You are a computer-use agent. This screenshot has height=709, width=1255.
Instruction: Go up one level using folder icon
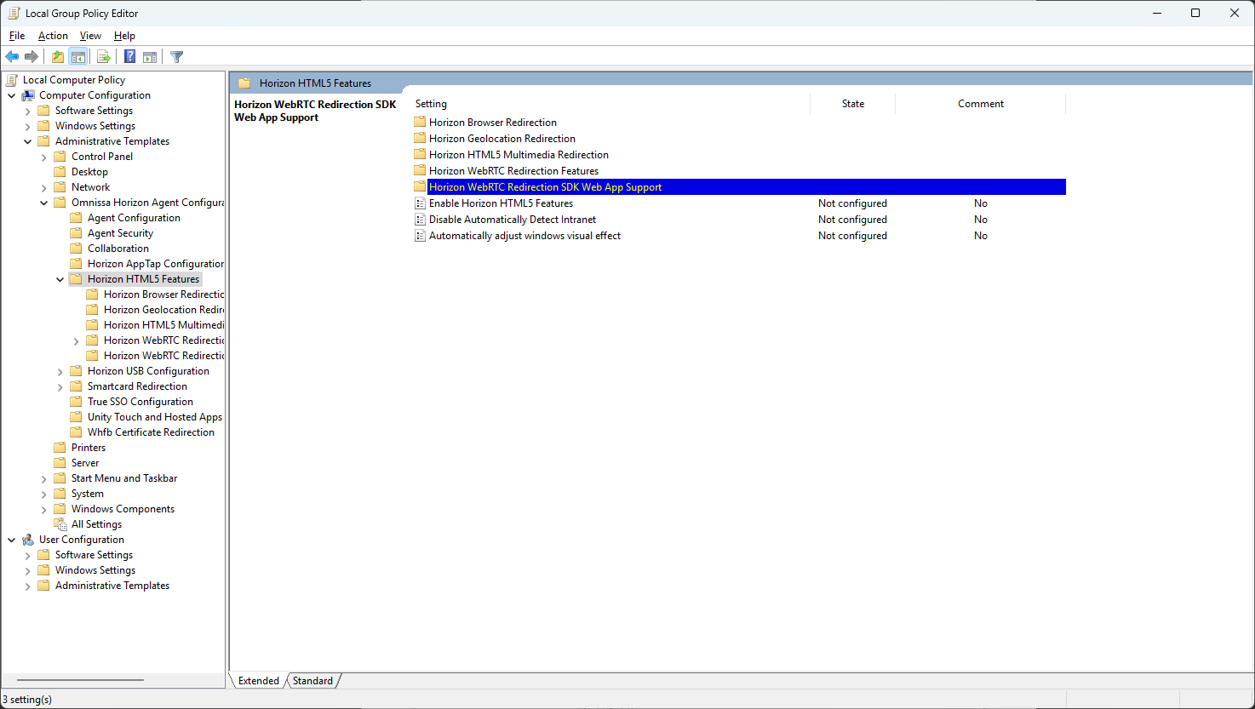click(x=57, y=57)
